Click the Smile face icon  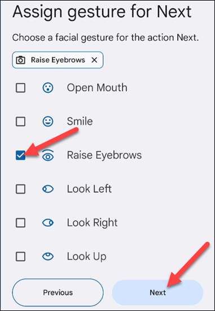click(x=48, y=122)
